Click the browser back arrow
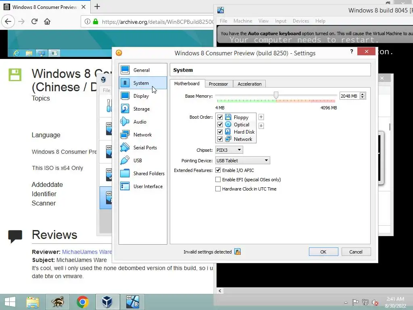Viewport: 413px width, 310px height. [8, 21]
